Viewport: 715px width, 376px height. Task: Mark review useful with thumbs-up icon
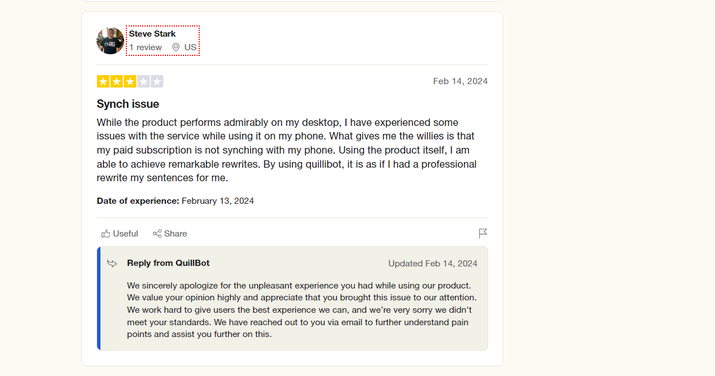click(106, 234)
